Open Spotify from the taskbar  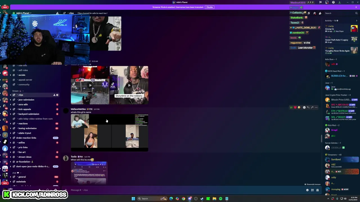[220, 199]
